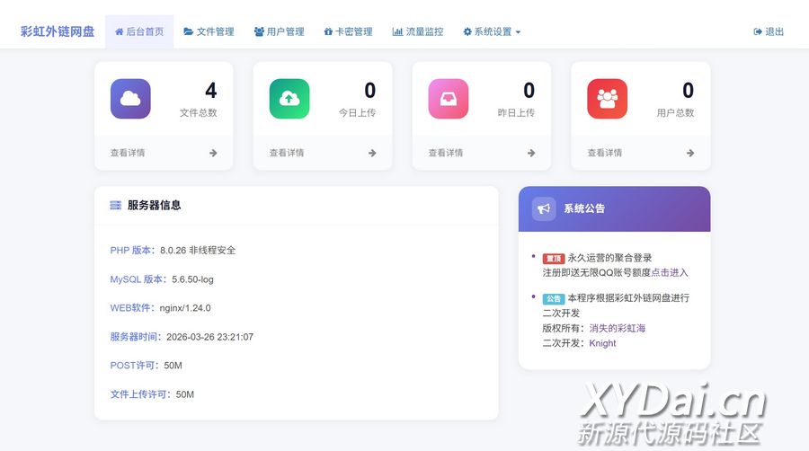The height and width of the screenshot is (451, 809).
Task: Click the 彩虹外链网盘 brand logo
Action: (x=58, y=31)
